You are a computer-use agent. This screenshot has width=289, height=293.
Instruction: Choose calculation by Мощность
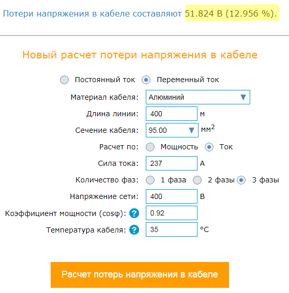pyautogui.click(x=150, y=147)
